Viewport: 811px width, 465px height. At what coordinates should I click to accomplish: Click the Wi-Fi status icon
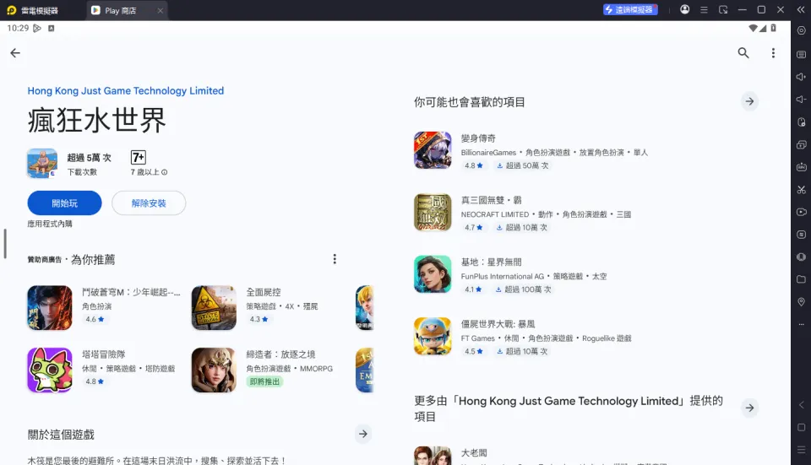click(753, 28)
